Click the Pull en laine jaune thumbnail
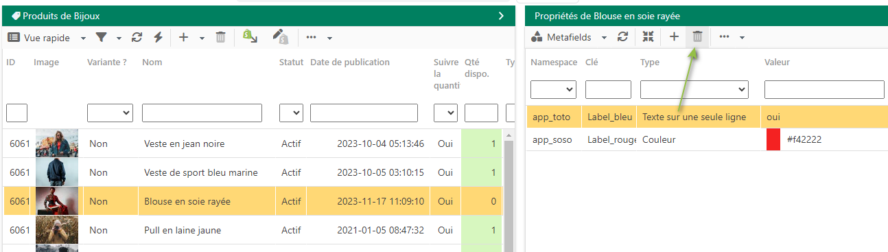The height and width of the screenshot is (252, 888). tap(57, 230)
